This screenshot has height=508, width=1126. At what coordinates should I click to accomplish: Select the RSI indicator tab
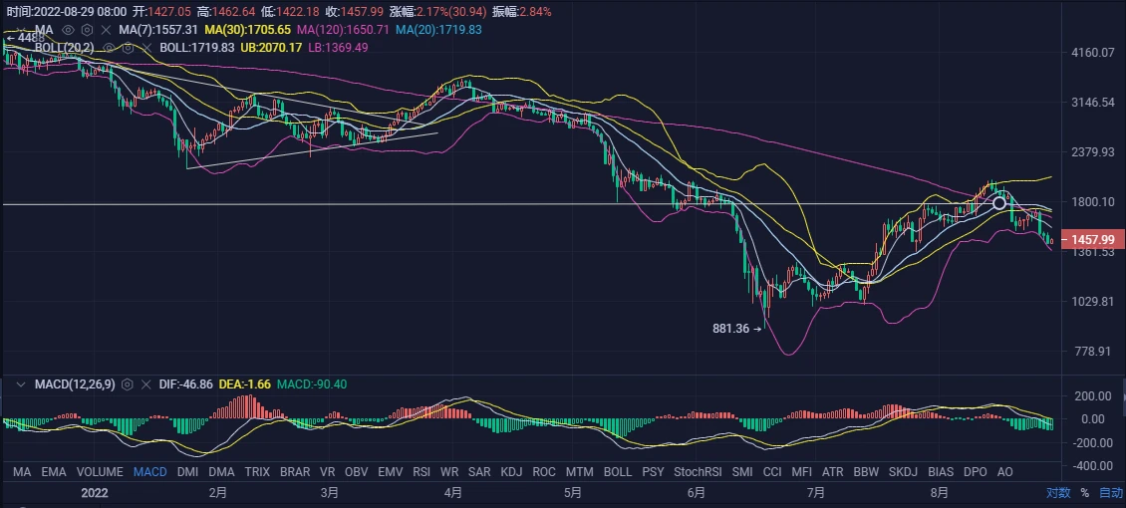point(422,472)
